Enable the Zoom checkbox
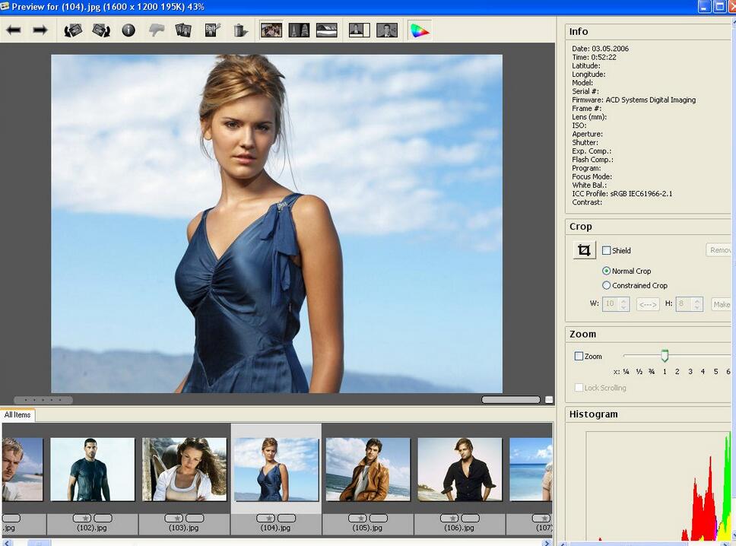 click(579, 357)
